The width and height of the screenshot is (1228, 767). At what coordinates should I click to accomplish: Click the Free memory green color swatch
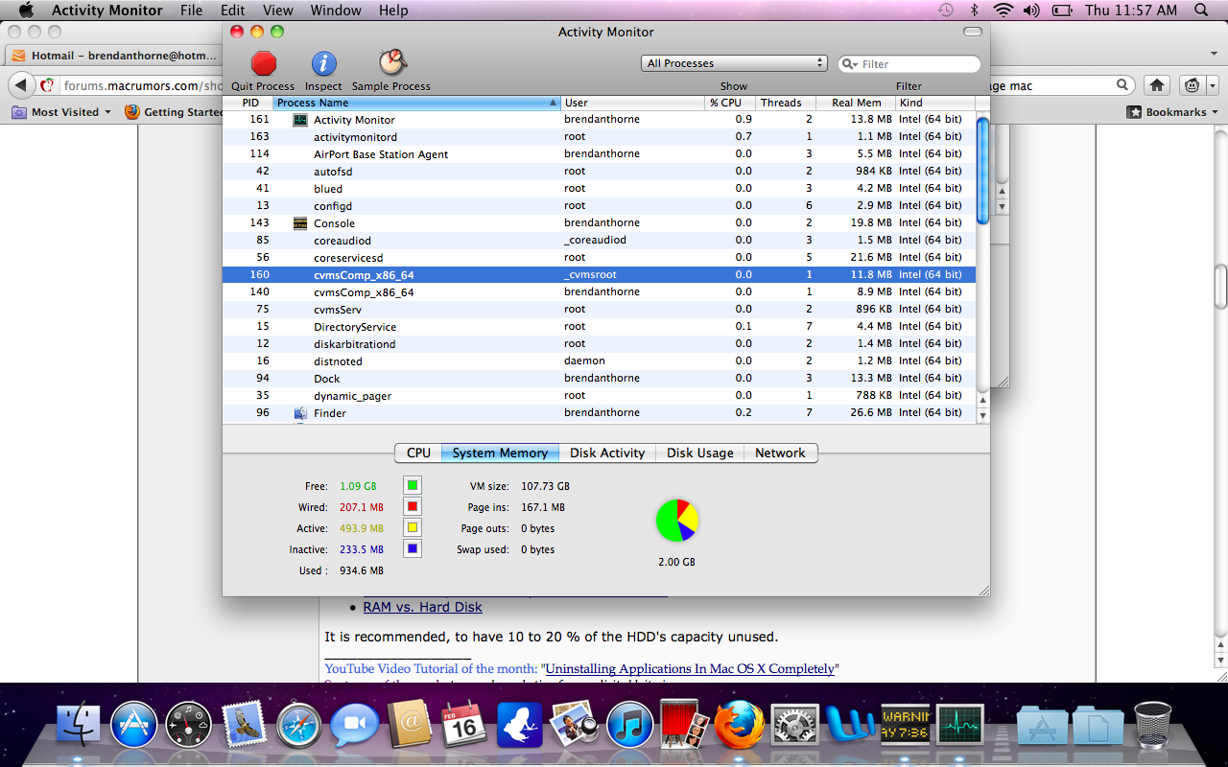coord(413,486)
